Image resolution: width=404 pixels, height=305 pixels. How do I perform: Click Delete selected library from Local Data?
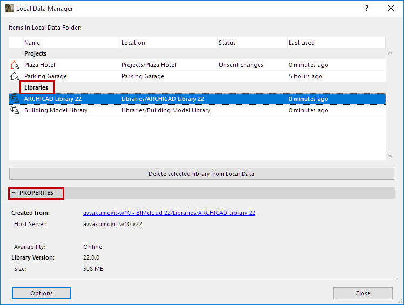(201, 174)
